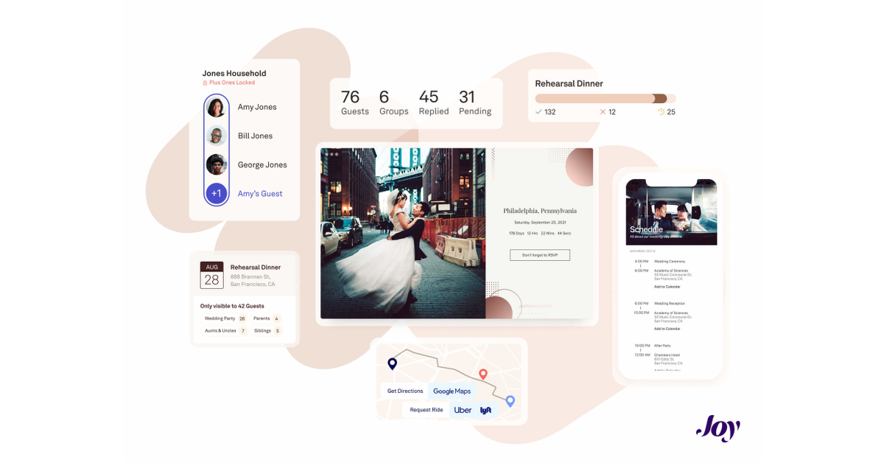Click the Bill Jones name
This screenshot has width=884, height=463.
(x=255, y=136)
